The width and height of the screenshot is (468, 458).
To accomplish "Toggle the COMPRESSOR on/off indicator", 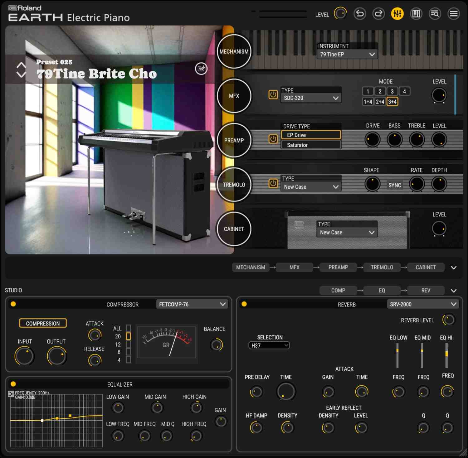I will click(13, 304).
